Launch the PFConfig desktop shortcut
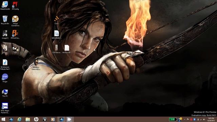 click(15, 5)
